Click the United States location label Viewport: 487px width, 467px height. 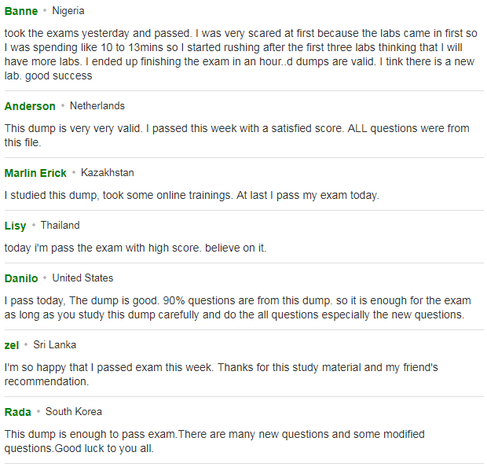point(82,278)
